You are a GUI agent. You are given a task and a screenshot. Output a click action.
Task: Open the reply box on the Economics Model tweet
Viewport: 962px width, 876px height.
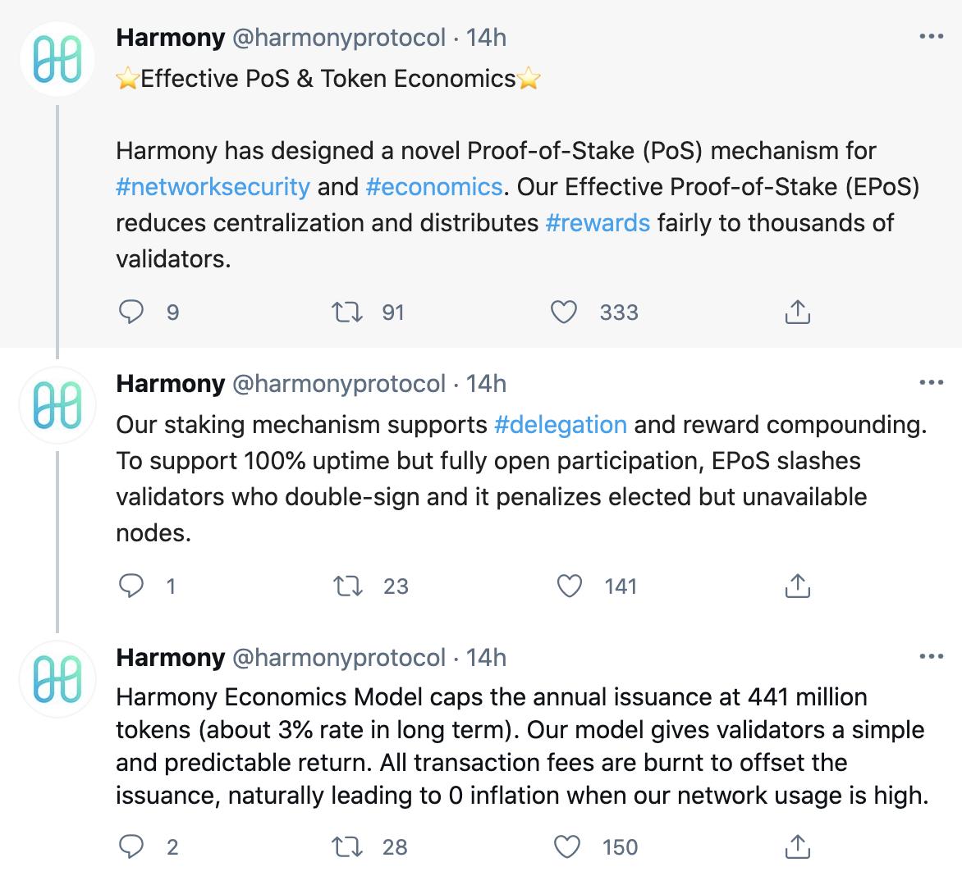(x=131, y=846)
